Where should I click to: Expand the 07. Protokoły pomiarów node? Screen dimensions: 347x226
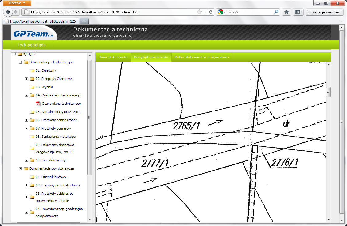pyautogui.click(x=26, y=128)
